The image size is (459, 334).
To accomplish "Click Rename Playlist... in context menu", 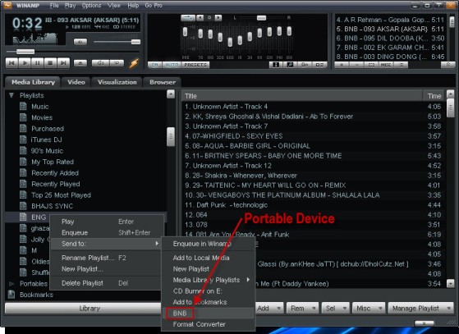I will (106, 258).
